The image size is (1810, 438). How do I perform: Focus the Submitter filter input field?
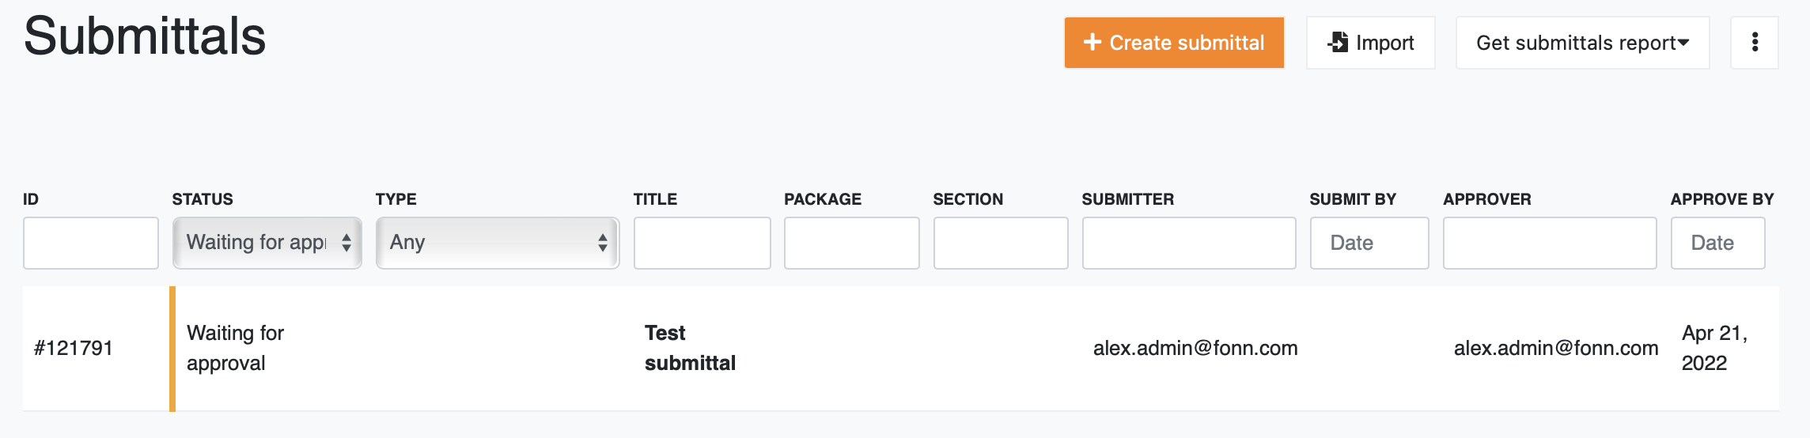coord(1189,243)
